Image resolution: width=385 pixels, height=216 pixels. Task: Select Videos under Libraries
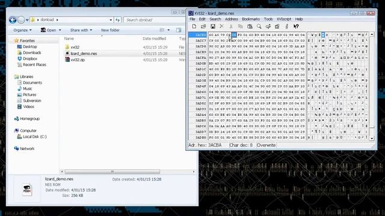(28, 107)
